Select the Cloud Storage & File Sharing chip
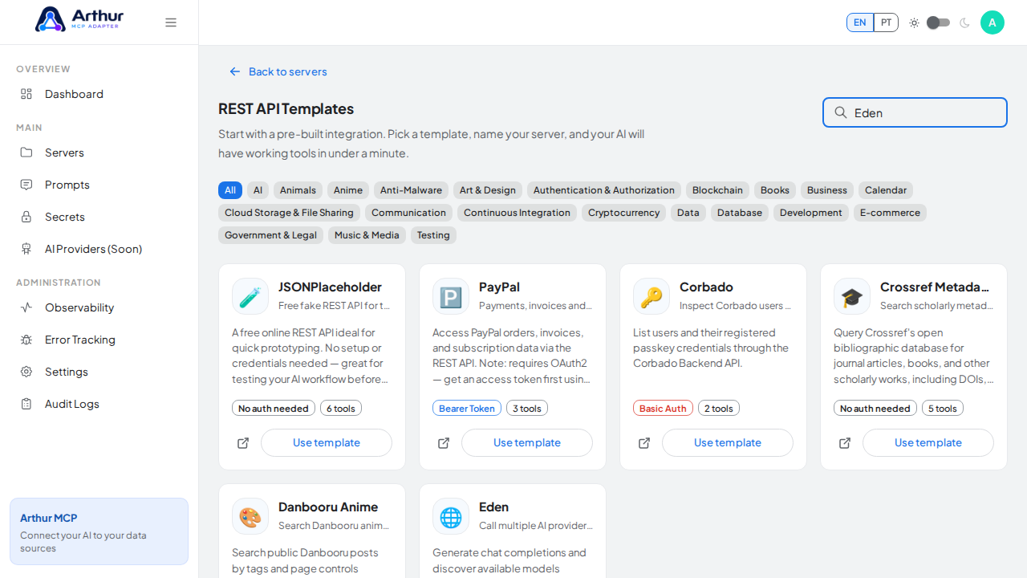The height and width of the screenshot is (578, 1027). [x=289, y=213]
